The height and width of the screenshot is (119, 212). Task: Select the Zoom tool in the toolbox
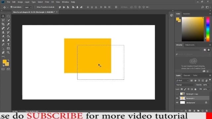pos(8,53)
